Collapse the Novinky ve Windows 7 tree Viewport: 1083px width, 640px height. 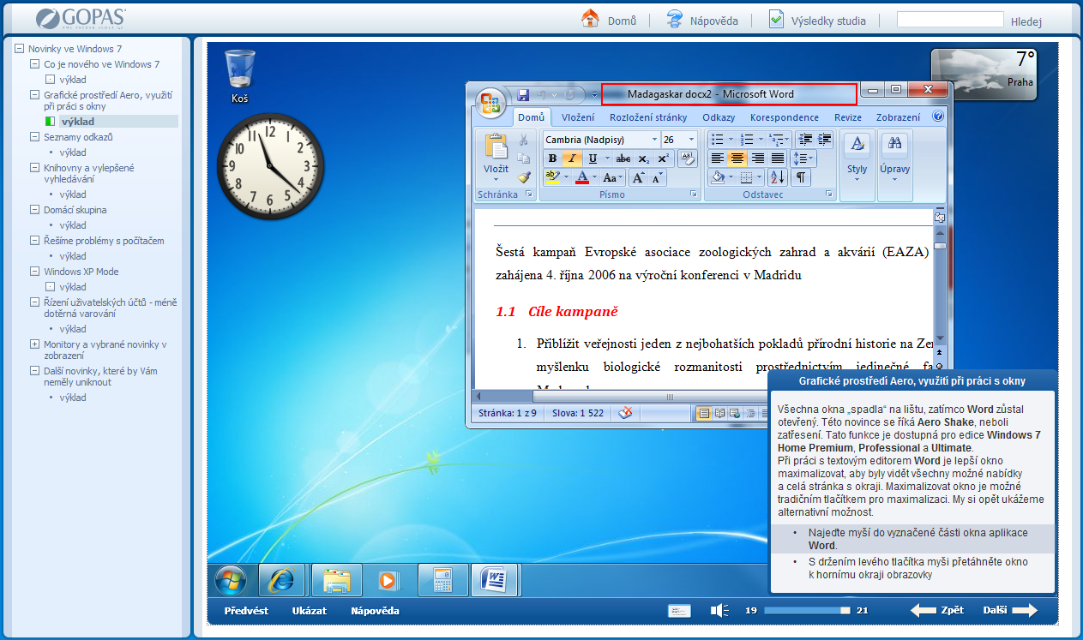(19, 49)
